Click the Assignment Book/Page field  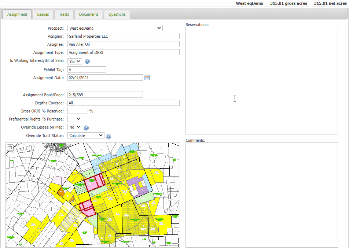(105, 95)
